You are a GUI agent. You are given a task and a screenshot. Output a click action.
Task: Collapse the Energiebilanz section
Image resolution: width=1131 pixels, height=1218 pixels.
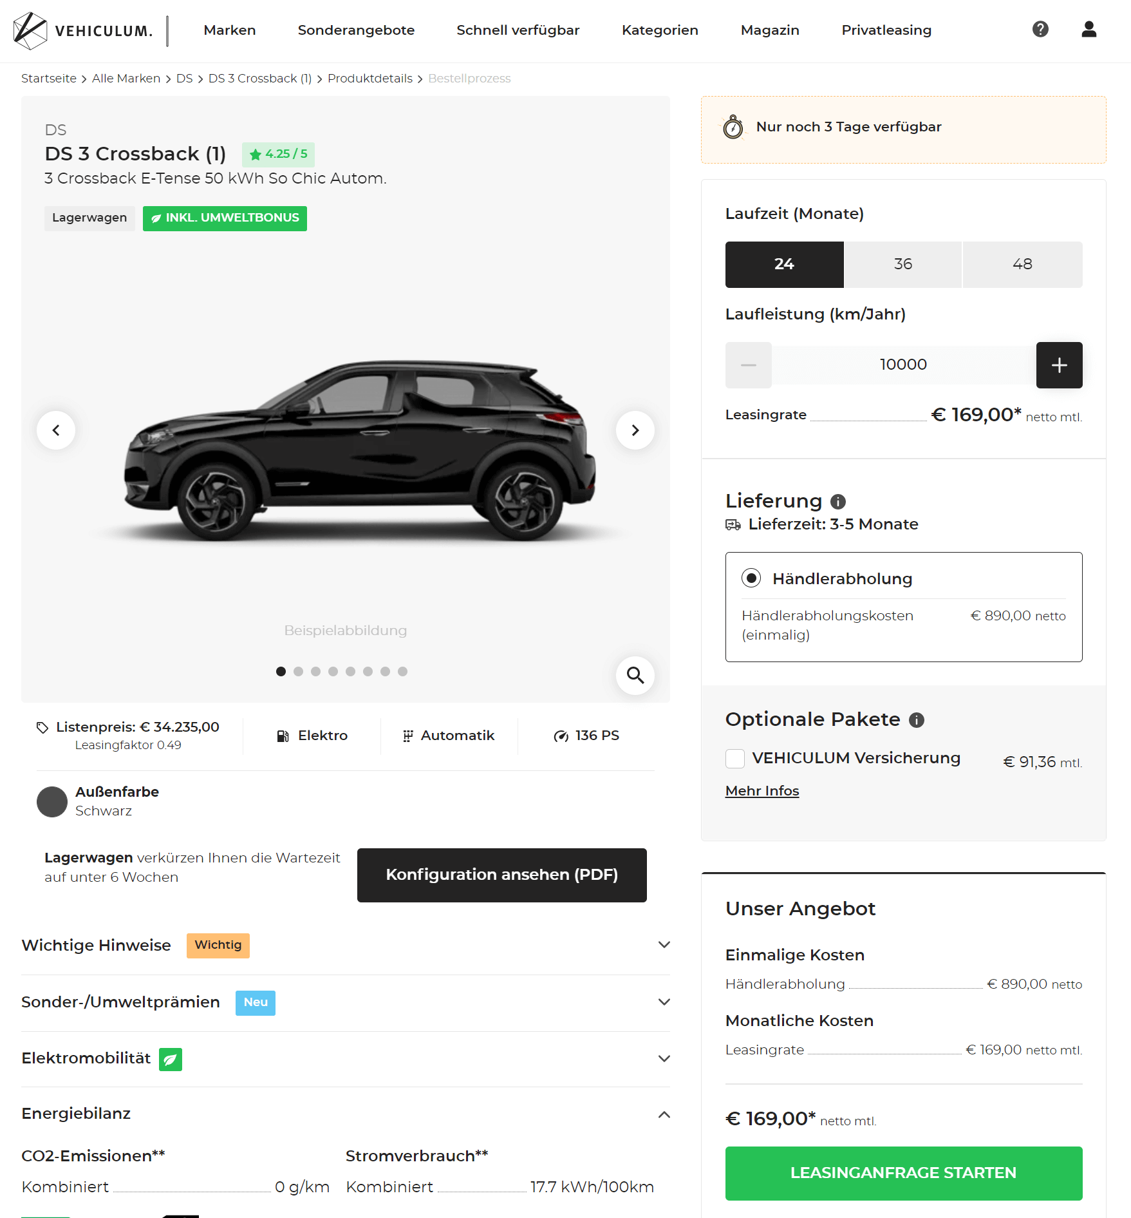point(346,1114)
